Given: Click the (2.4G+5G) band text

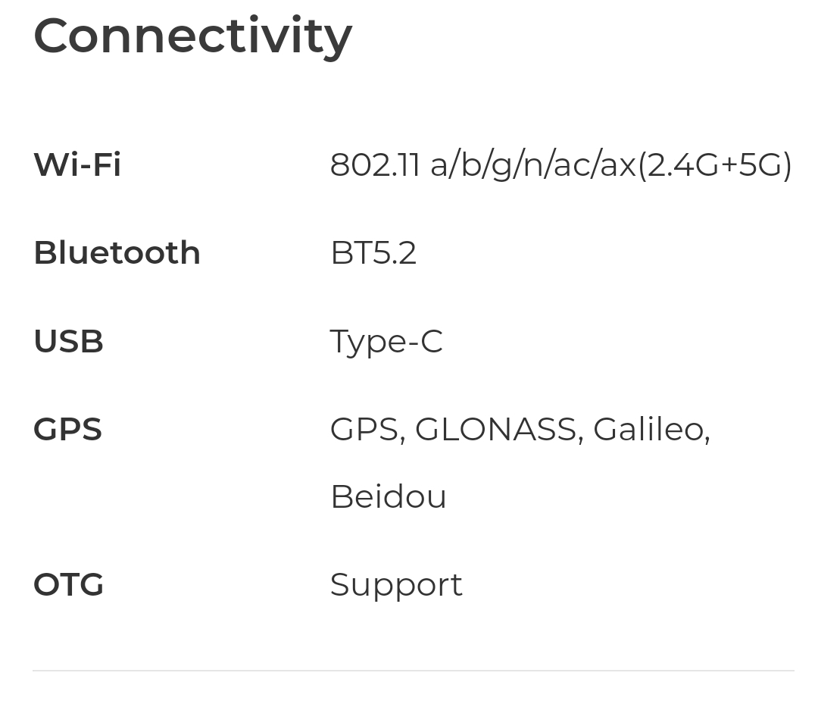Looking at the screenshot, I should 715,165.
